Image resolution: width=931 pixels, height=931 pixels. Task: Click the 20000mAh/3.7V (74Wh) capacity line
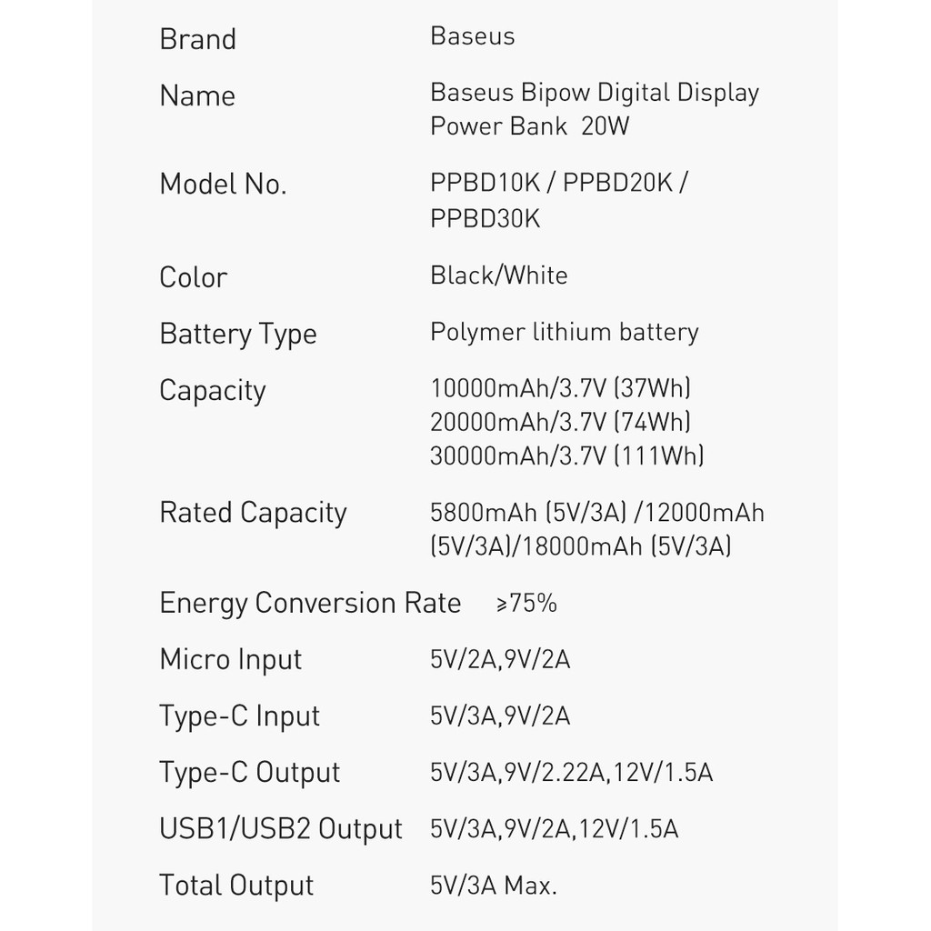pyautogui.click(x=560, y=422)
